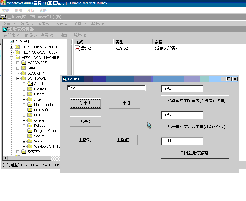
Task: Open 收藏(F) menu in Registry Editor
Action: tap(63, 35)
